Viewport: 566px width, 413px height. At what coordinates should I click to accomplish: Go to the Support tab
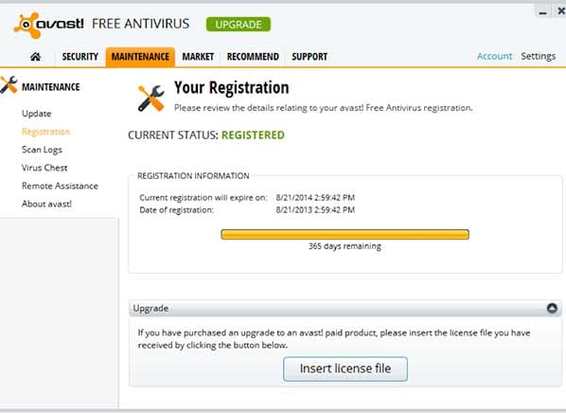pos(310,57)
